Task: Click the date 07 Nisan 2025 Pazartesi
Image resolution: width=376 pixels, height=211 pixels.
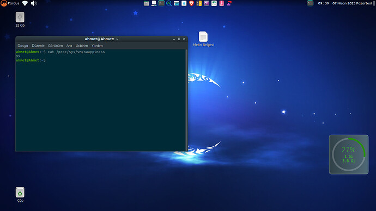Action: [352, 3]
